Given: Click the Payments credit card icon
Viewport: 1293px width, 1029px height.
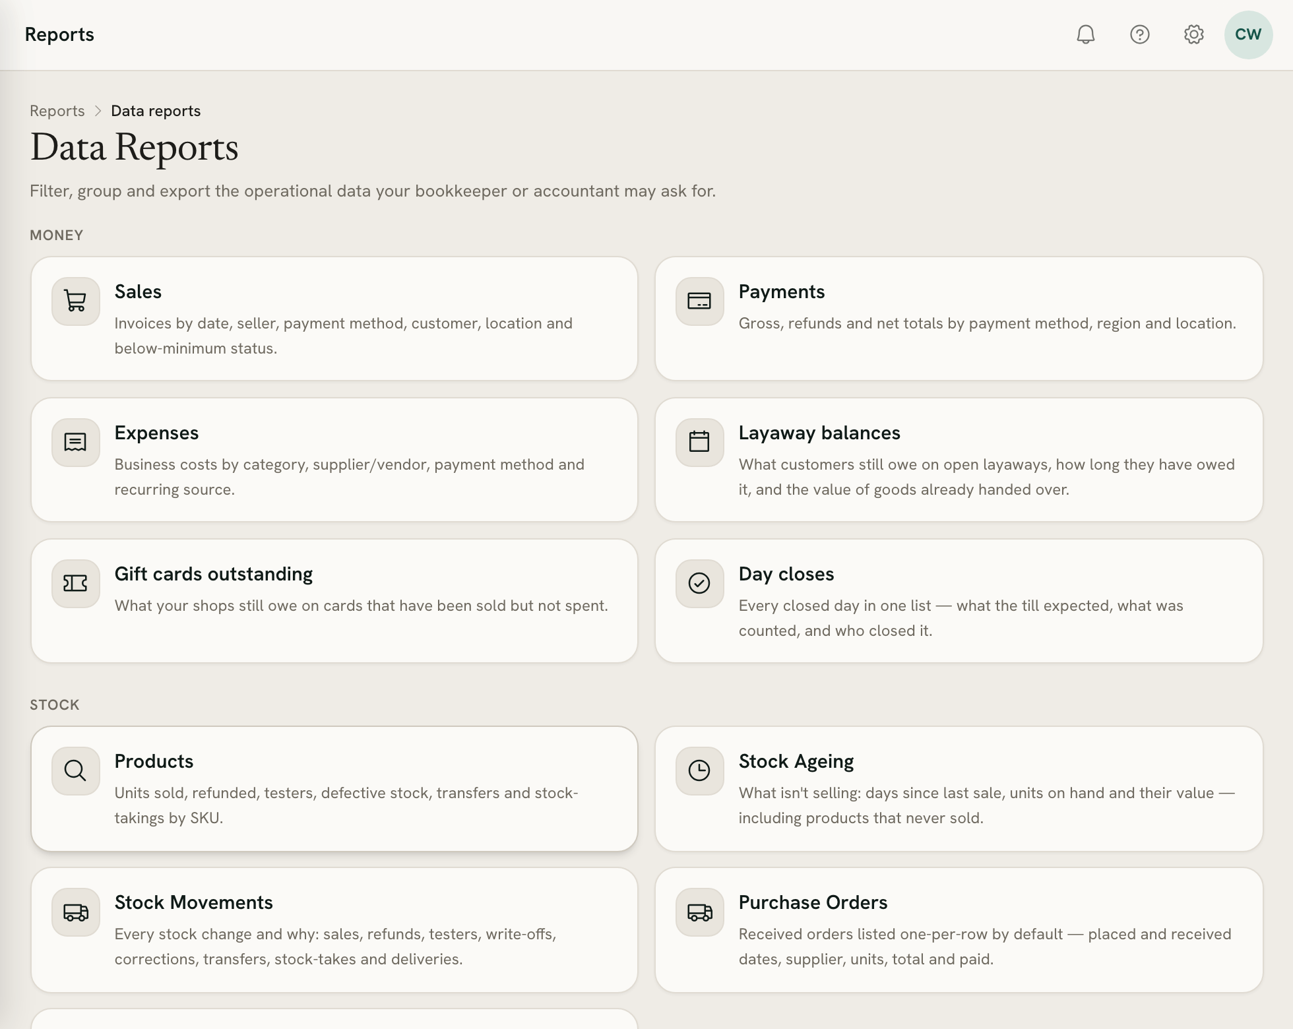Looking at the screenshot, I should 699,301.
